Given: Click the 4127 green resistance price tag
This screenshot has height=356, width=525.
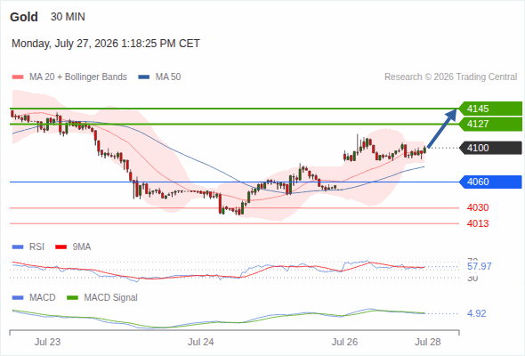Looking at the screenshot, I should [x=489, y=124].
